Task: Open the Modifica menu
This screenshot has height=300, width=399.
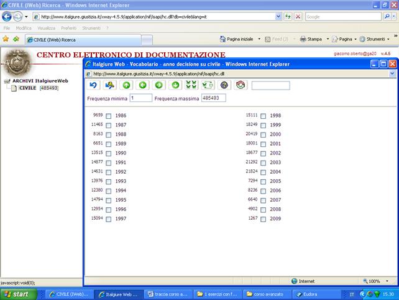Action: pos(24,28)
